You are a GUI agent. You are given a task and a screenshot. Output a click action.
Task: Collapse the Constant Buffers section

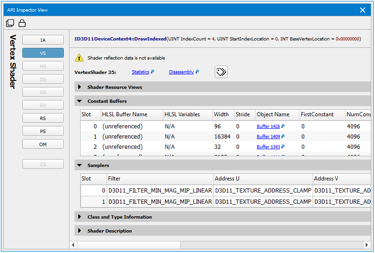(x=80, y=101)
